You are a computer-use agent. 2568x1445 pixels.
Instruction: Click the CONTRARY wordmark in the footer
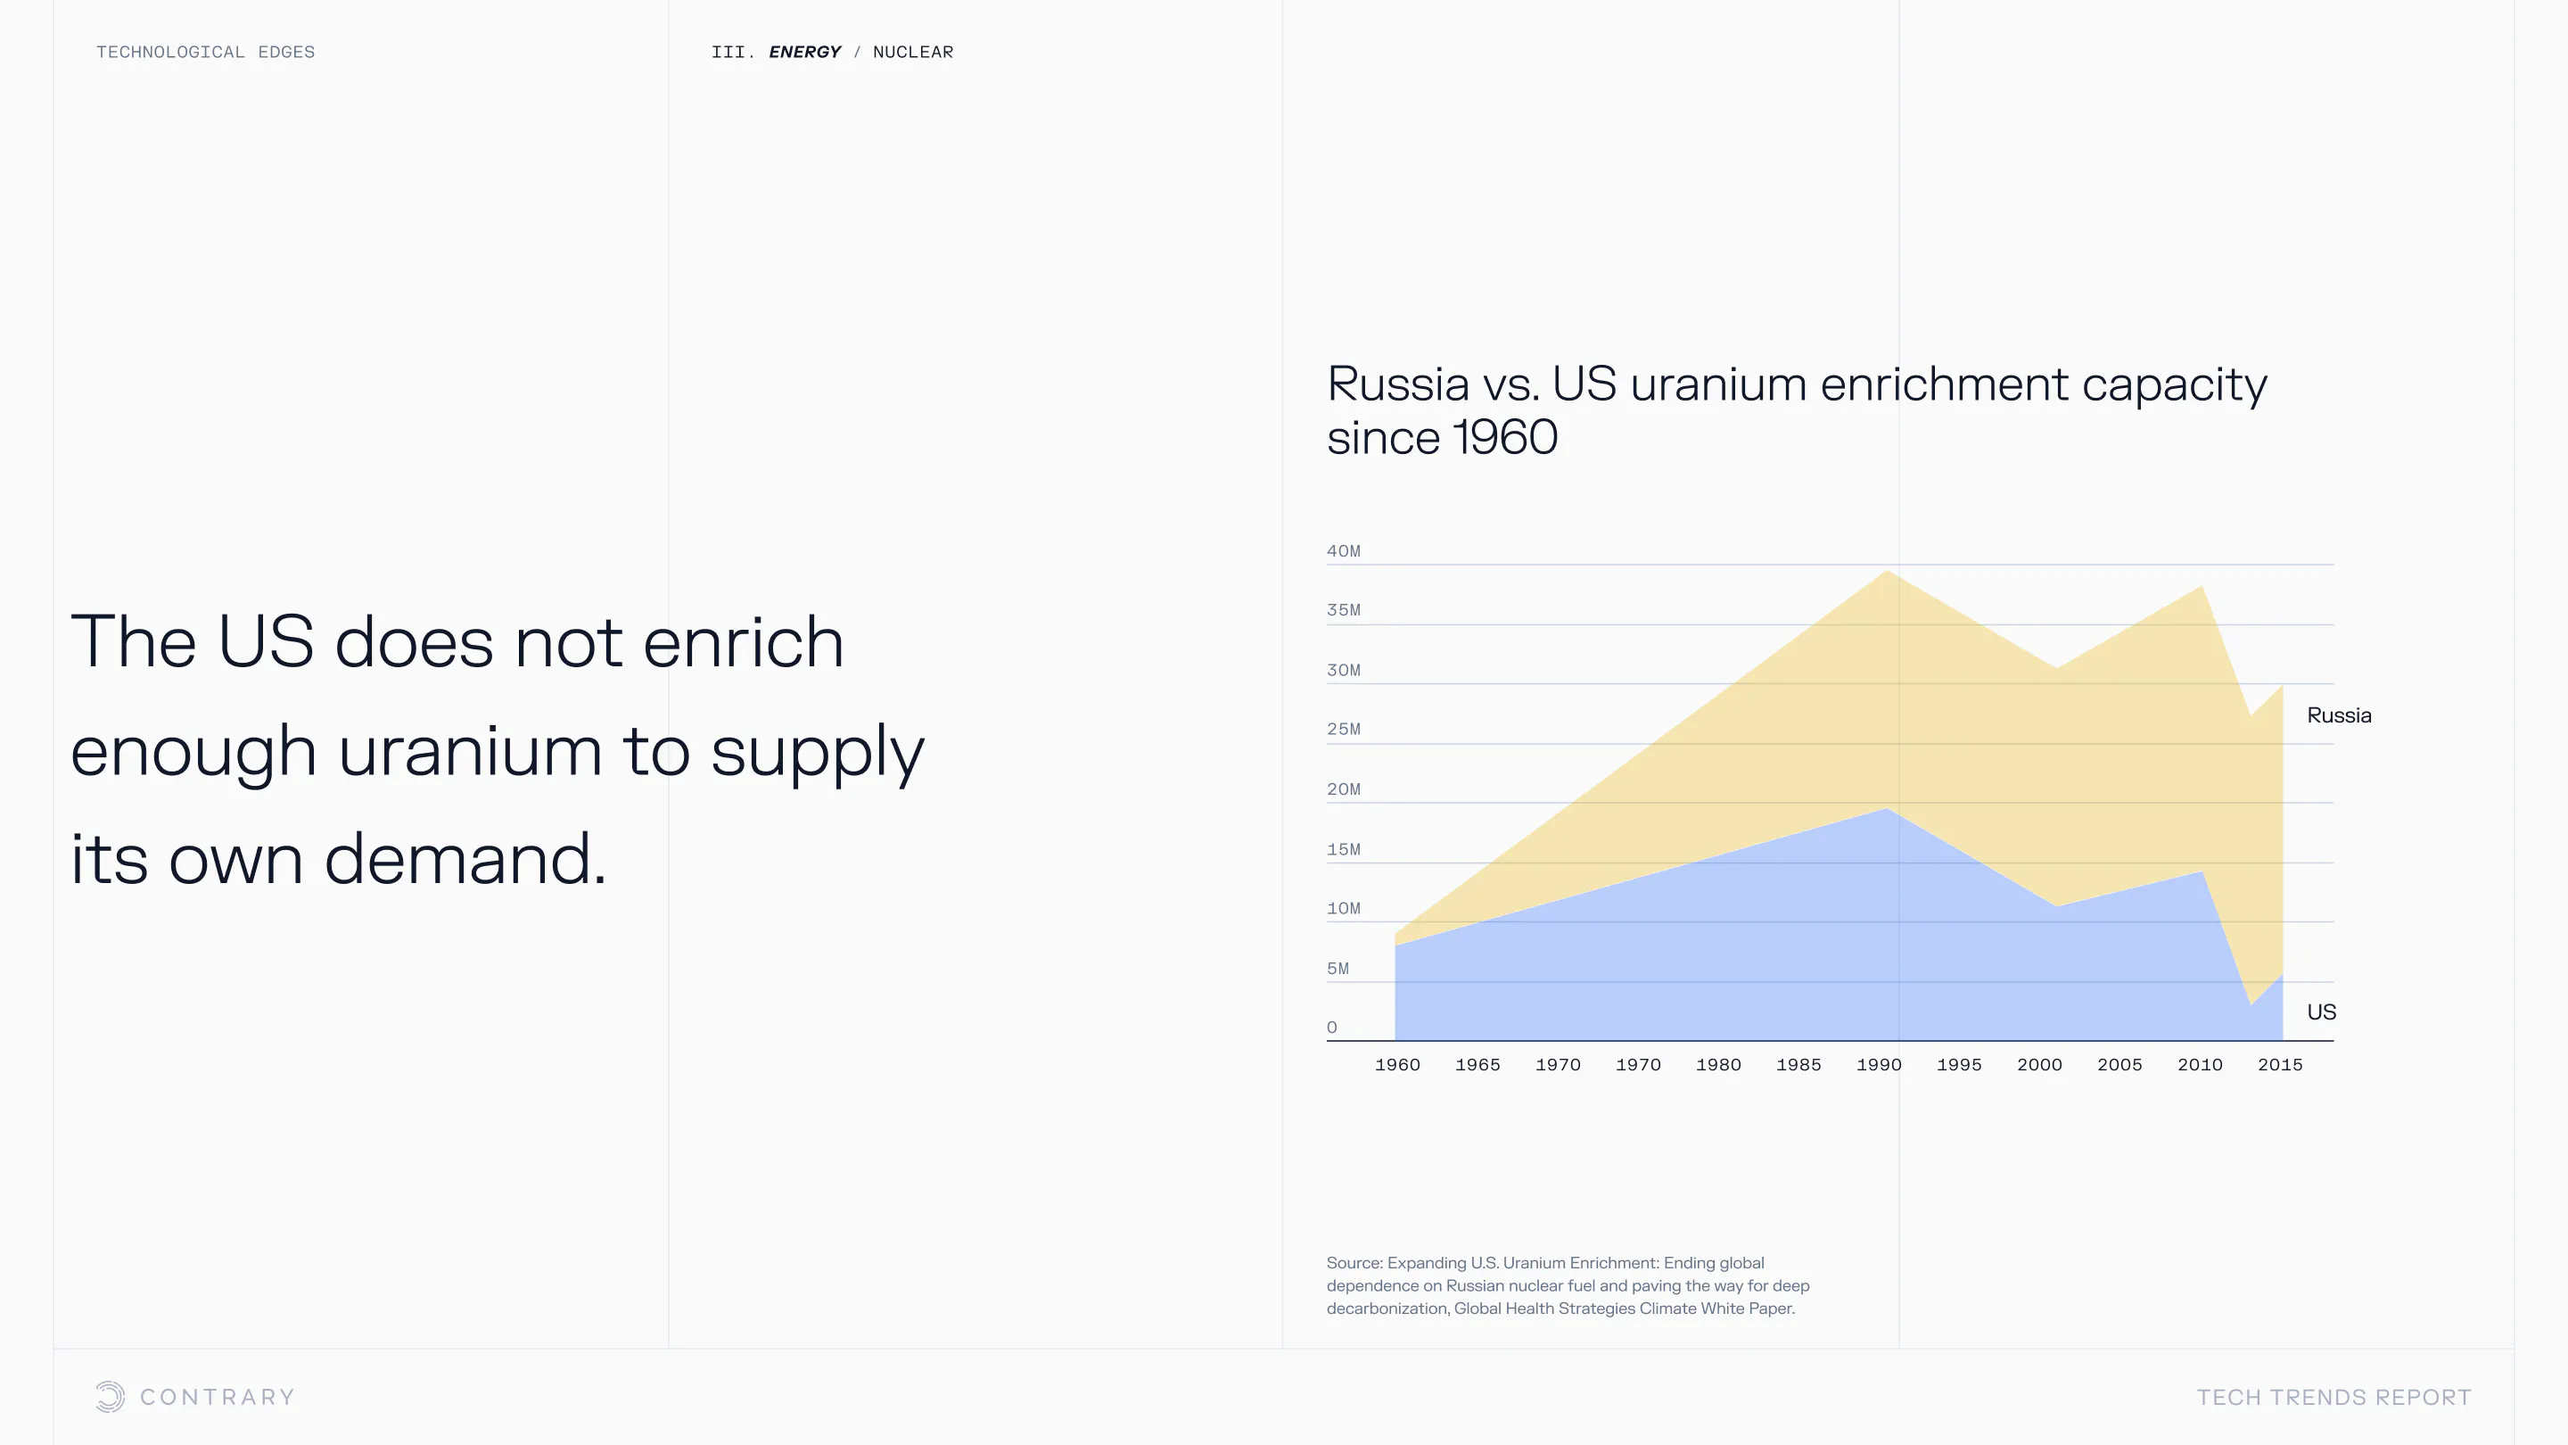coord(218,1397)
